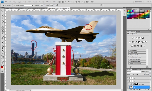Select the Dodge tool
This screenshot has width=152, height=91.
(3, 43)
